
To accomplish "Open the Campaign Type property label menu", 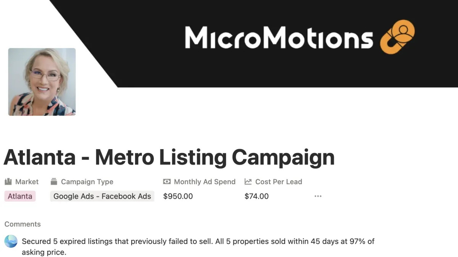I will [87, 182].
